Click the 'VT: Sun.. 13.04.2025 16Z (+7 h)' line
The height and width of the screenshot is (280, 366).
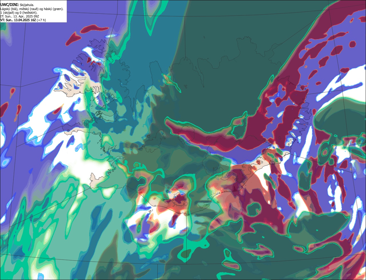click(x=23, y=20)
